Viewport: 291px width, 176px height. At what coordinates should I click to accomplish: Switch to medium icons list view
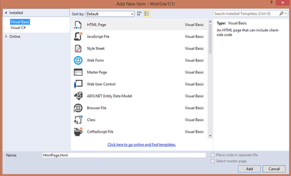[147, 14]
